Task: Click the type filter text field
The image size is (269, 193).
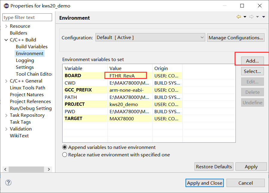Action: [27, 17]
